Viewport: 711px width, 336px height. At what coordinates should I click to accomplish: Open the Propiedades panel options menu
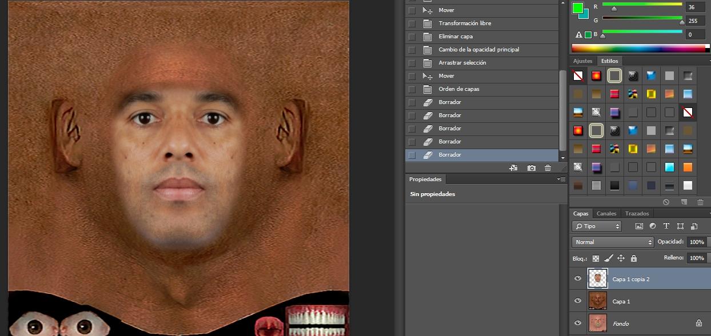pyautogui.click(x=561, y=179)
